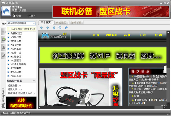This screenshot has width=171, height=116.
Task: Expand FLY飞行类 category
Action: tap(8, 45)
